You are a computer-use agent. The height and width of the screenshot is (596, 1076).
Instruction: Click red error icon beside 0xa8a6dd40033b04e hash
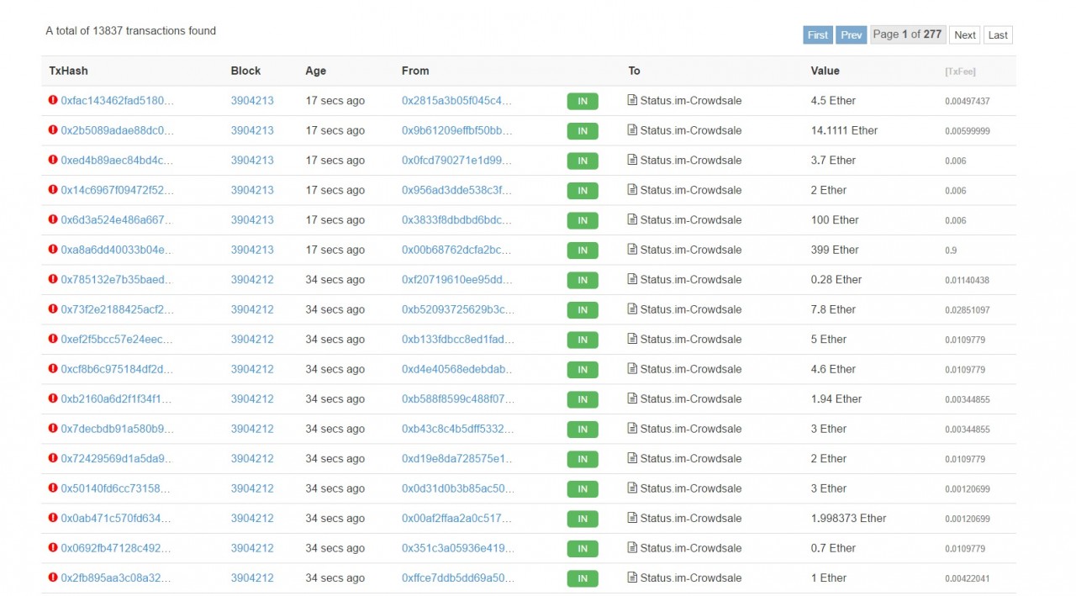54,250
